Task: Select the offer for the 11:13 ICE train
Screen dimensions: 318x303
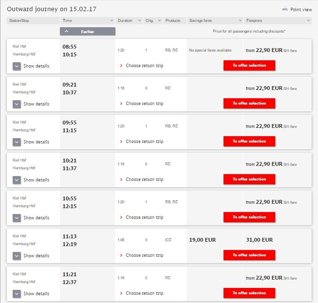Action: coord(249,255)
